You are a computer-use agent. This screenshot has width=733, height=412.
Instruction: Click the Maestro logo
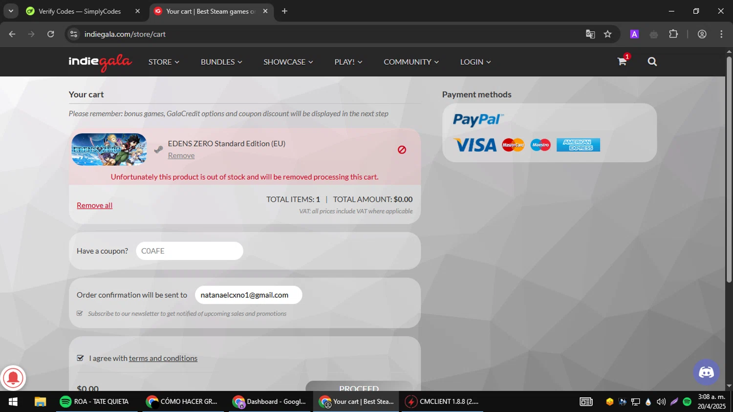pos(540,145)
